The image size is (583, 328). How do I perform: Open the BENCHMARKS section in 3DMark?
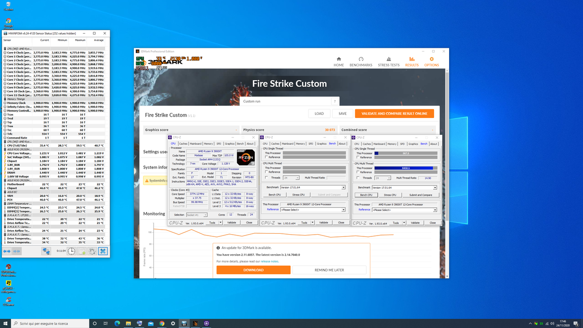pyautogui.click(x=361, y=61)
